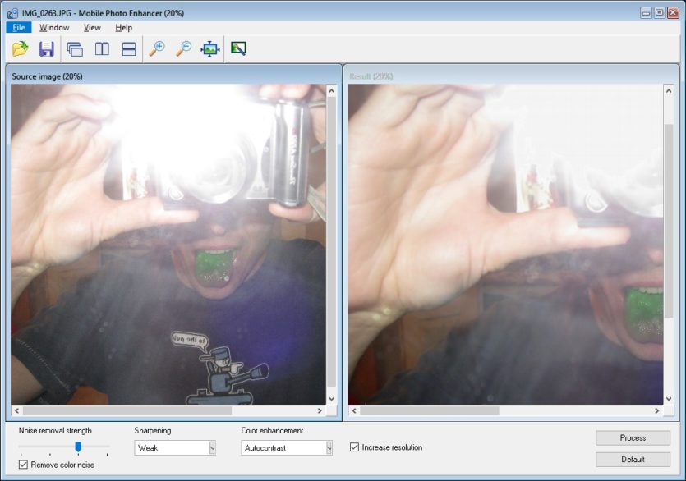This screenshot has width=686, height=481.
Task: Click the Noise removal strength label
Action: point(55,430)
